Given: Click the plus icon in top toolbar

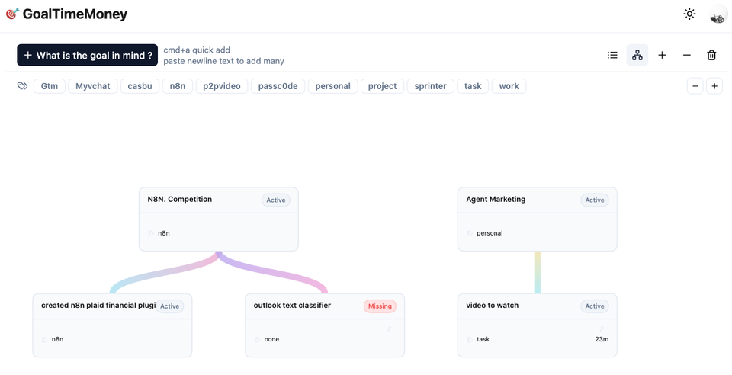Looking at the screenshot, I should pos(662,55).
